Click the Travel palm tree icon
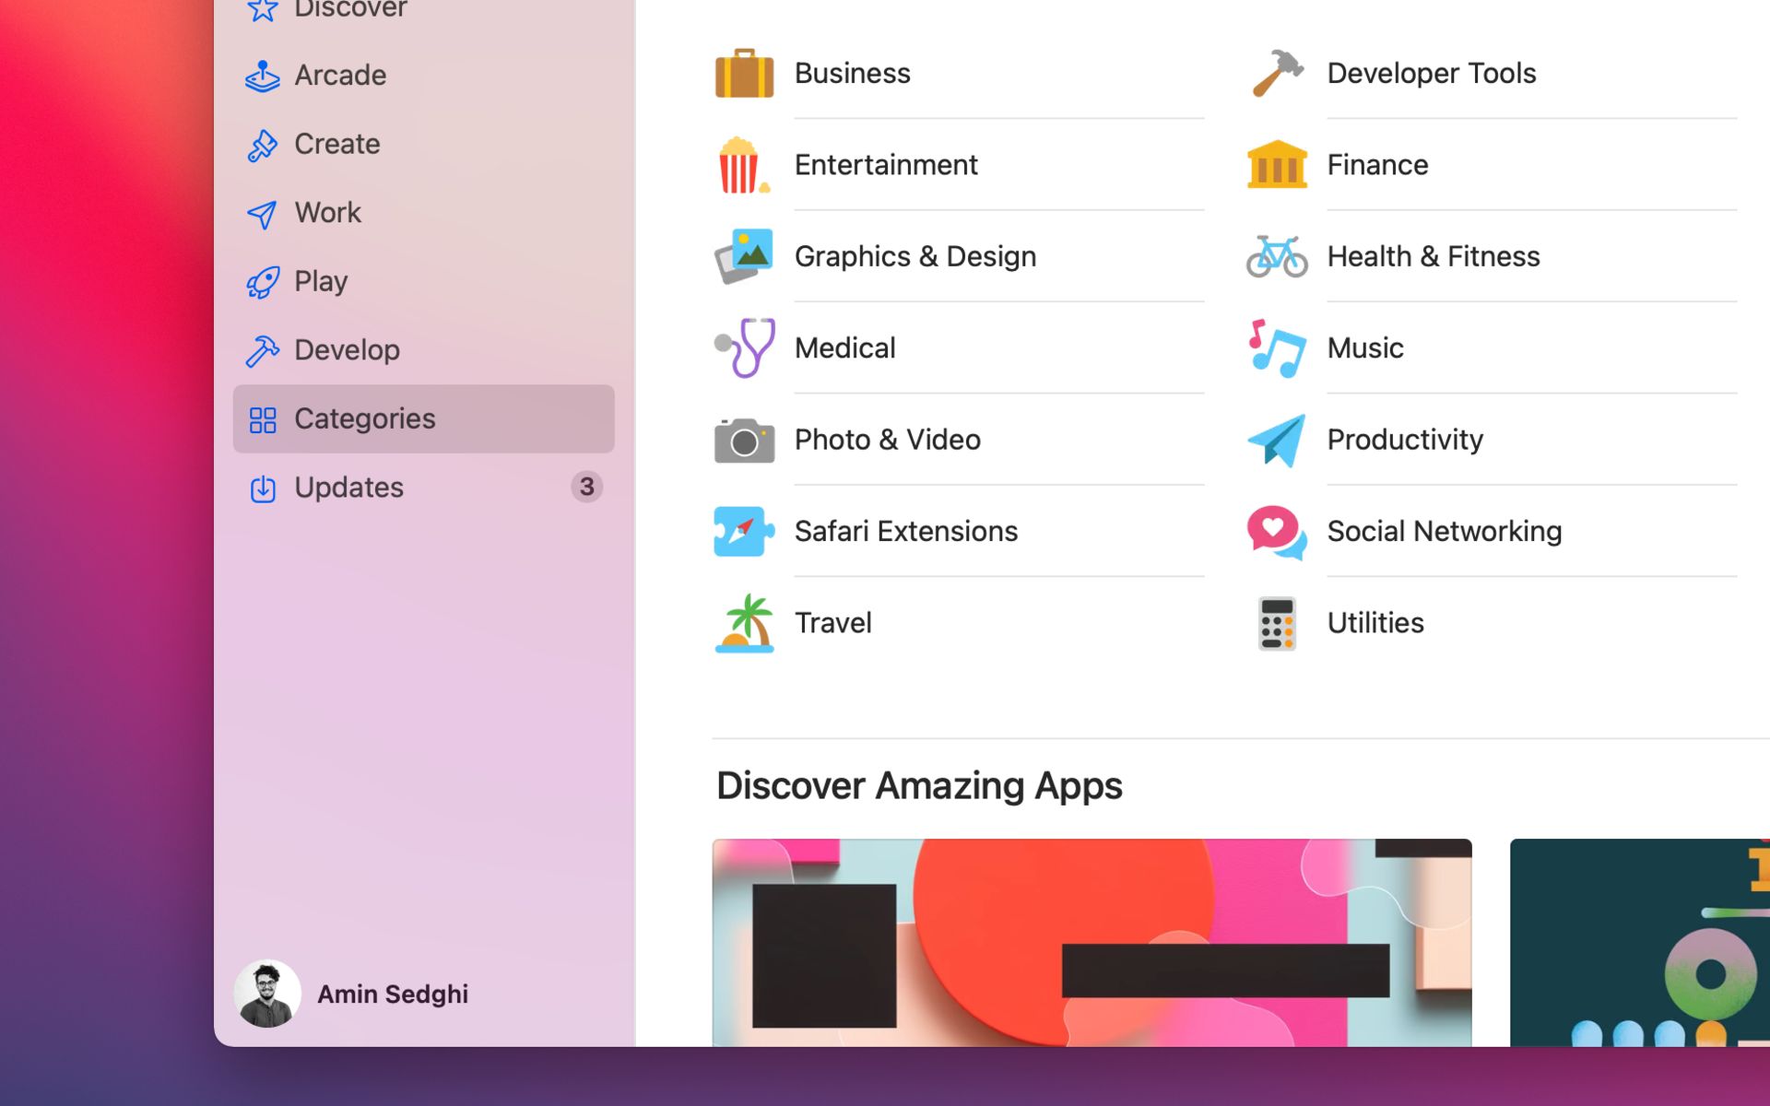The image size is (1770, 1106). point(744,624)
